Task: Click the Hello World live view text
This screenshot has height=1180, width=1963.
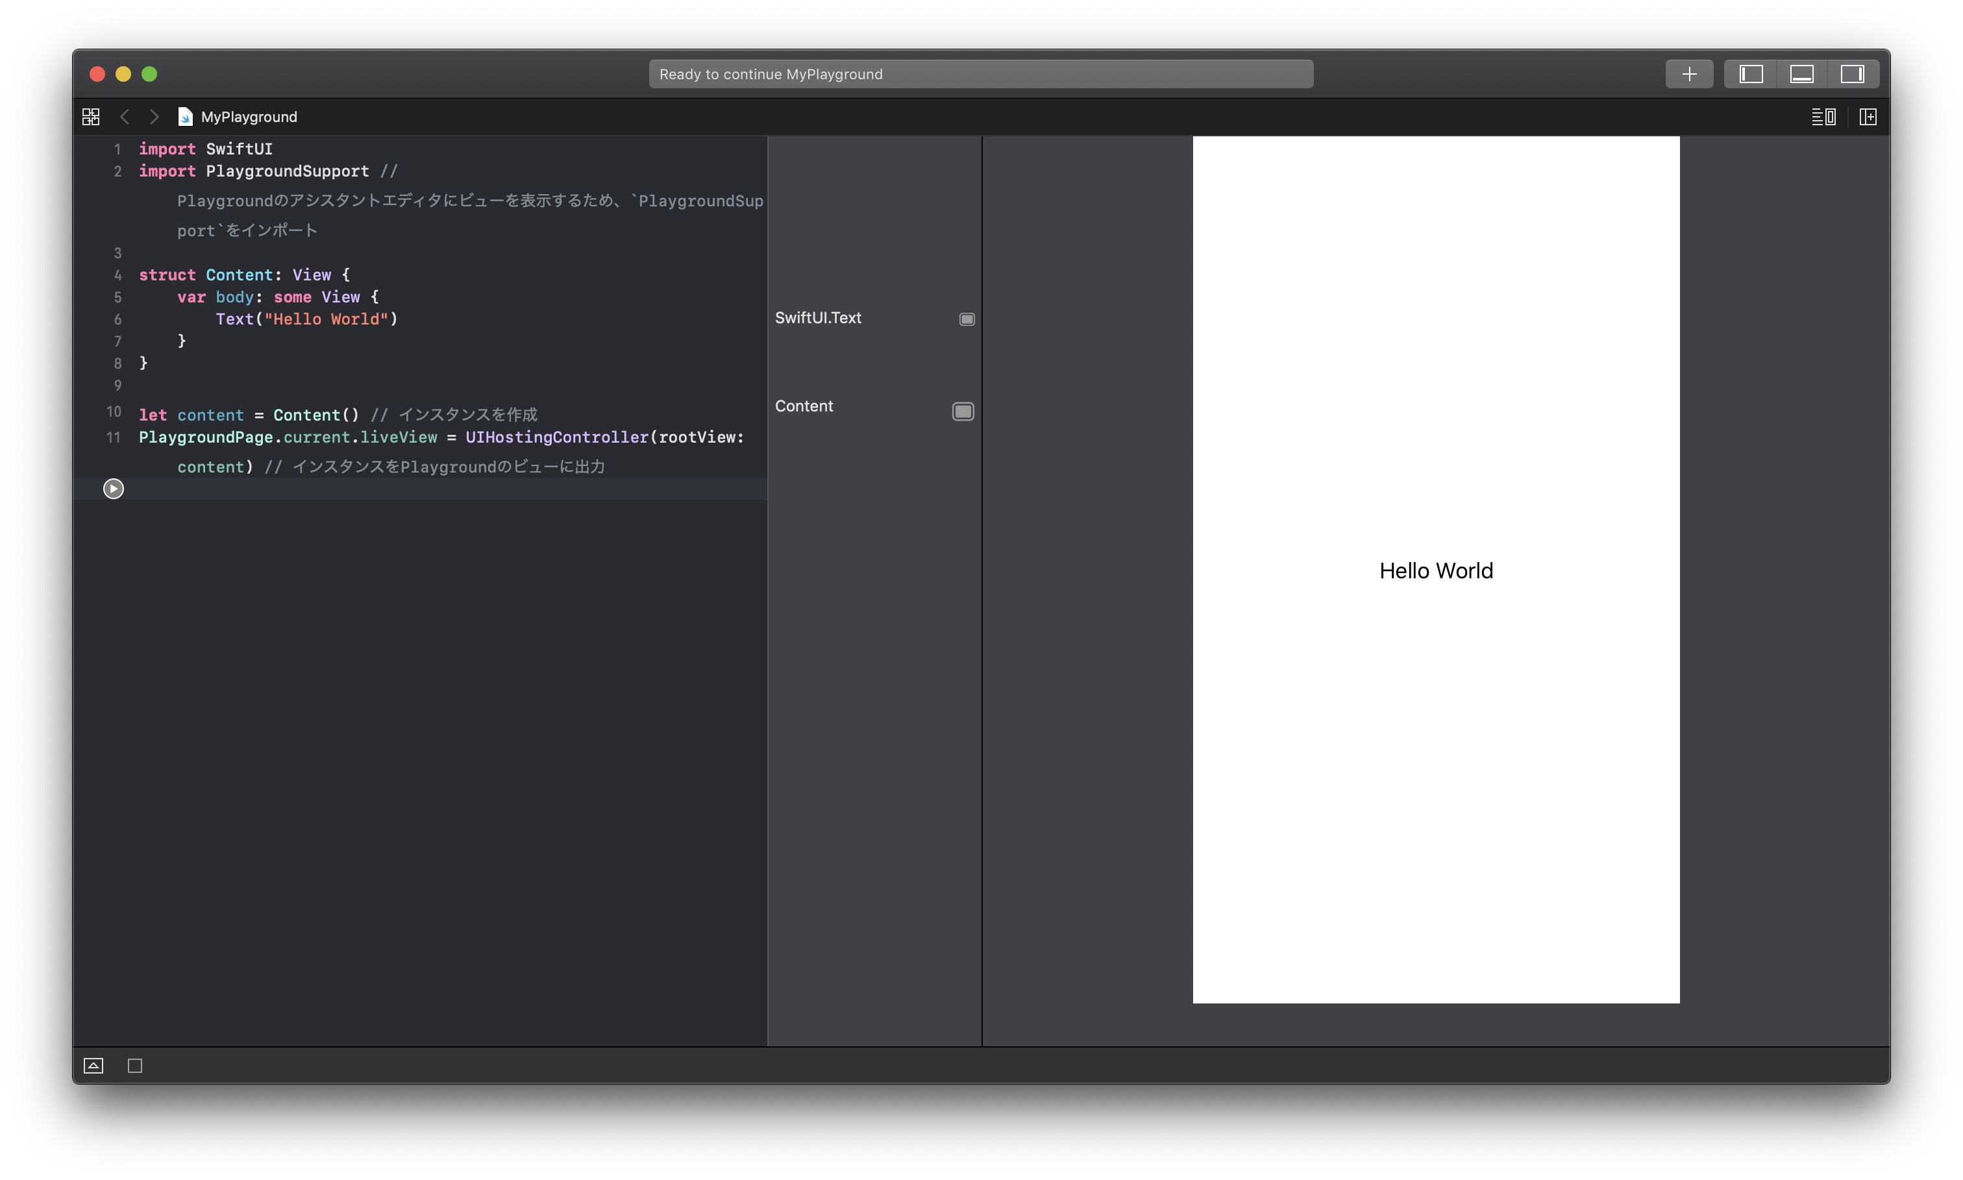Action: (1436, 570)
